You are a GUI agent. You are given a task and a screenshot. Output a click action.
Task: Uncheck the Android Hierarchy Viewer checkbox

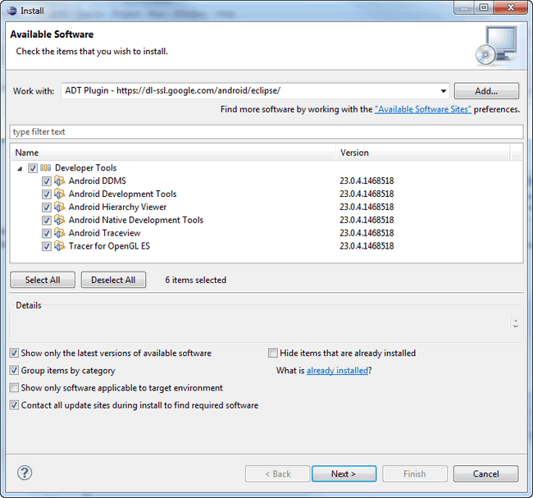coord(47,208)
